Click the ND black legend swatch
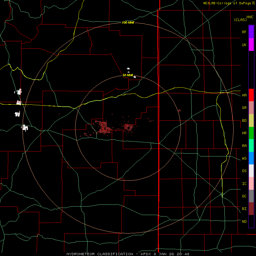 [251, 221]
